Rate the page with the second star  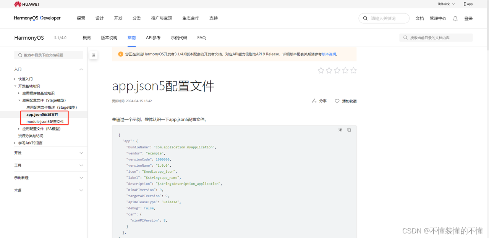(329, 70)
